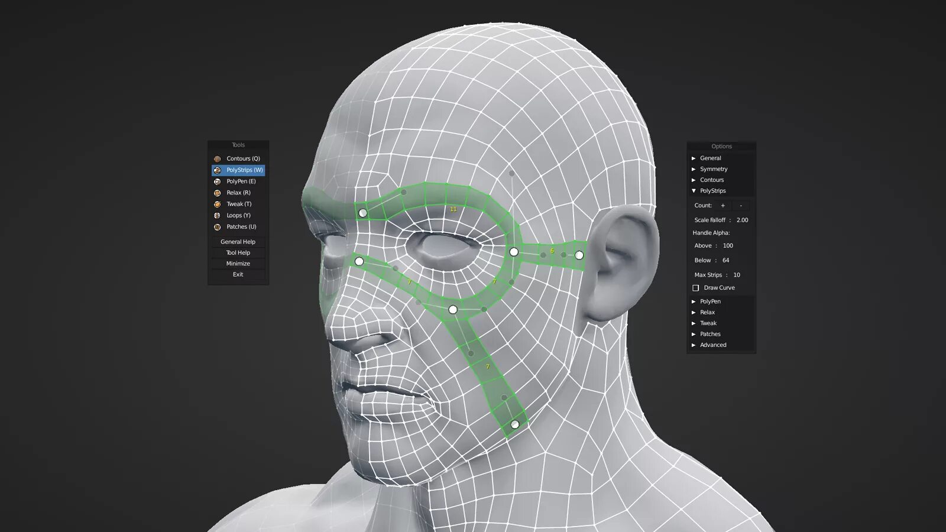Select the Contours tool icon
Screen dimensions: 946x532
click(x=217, y=159)
